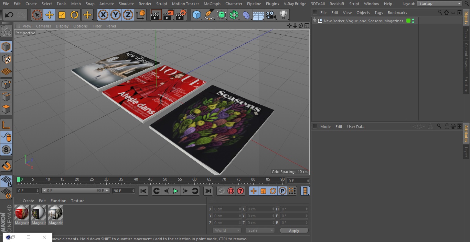Screen dimensions: 470x242
Task: Open the Content Browser side tab
Action: click(466, 57)
